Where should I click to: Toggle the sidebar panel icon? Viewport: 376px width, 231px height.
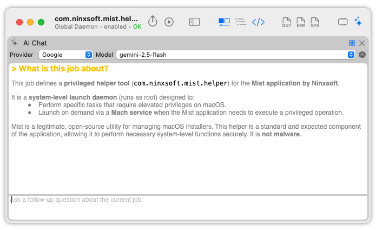pos(194,22)
